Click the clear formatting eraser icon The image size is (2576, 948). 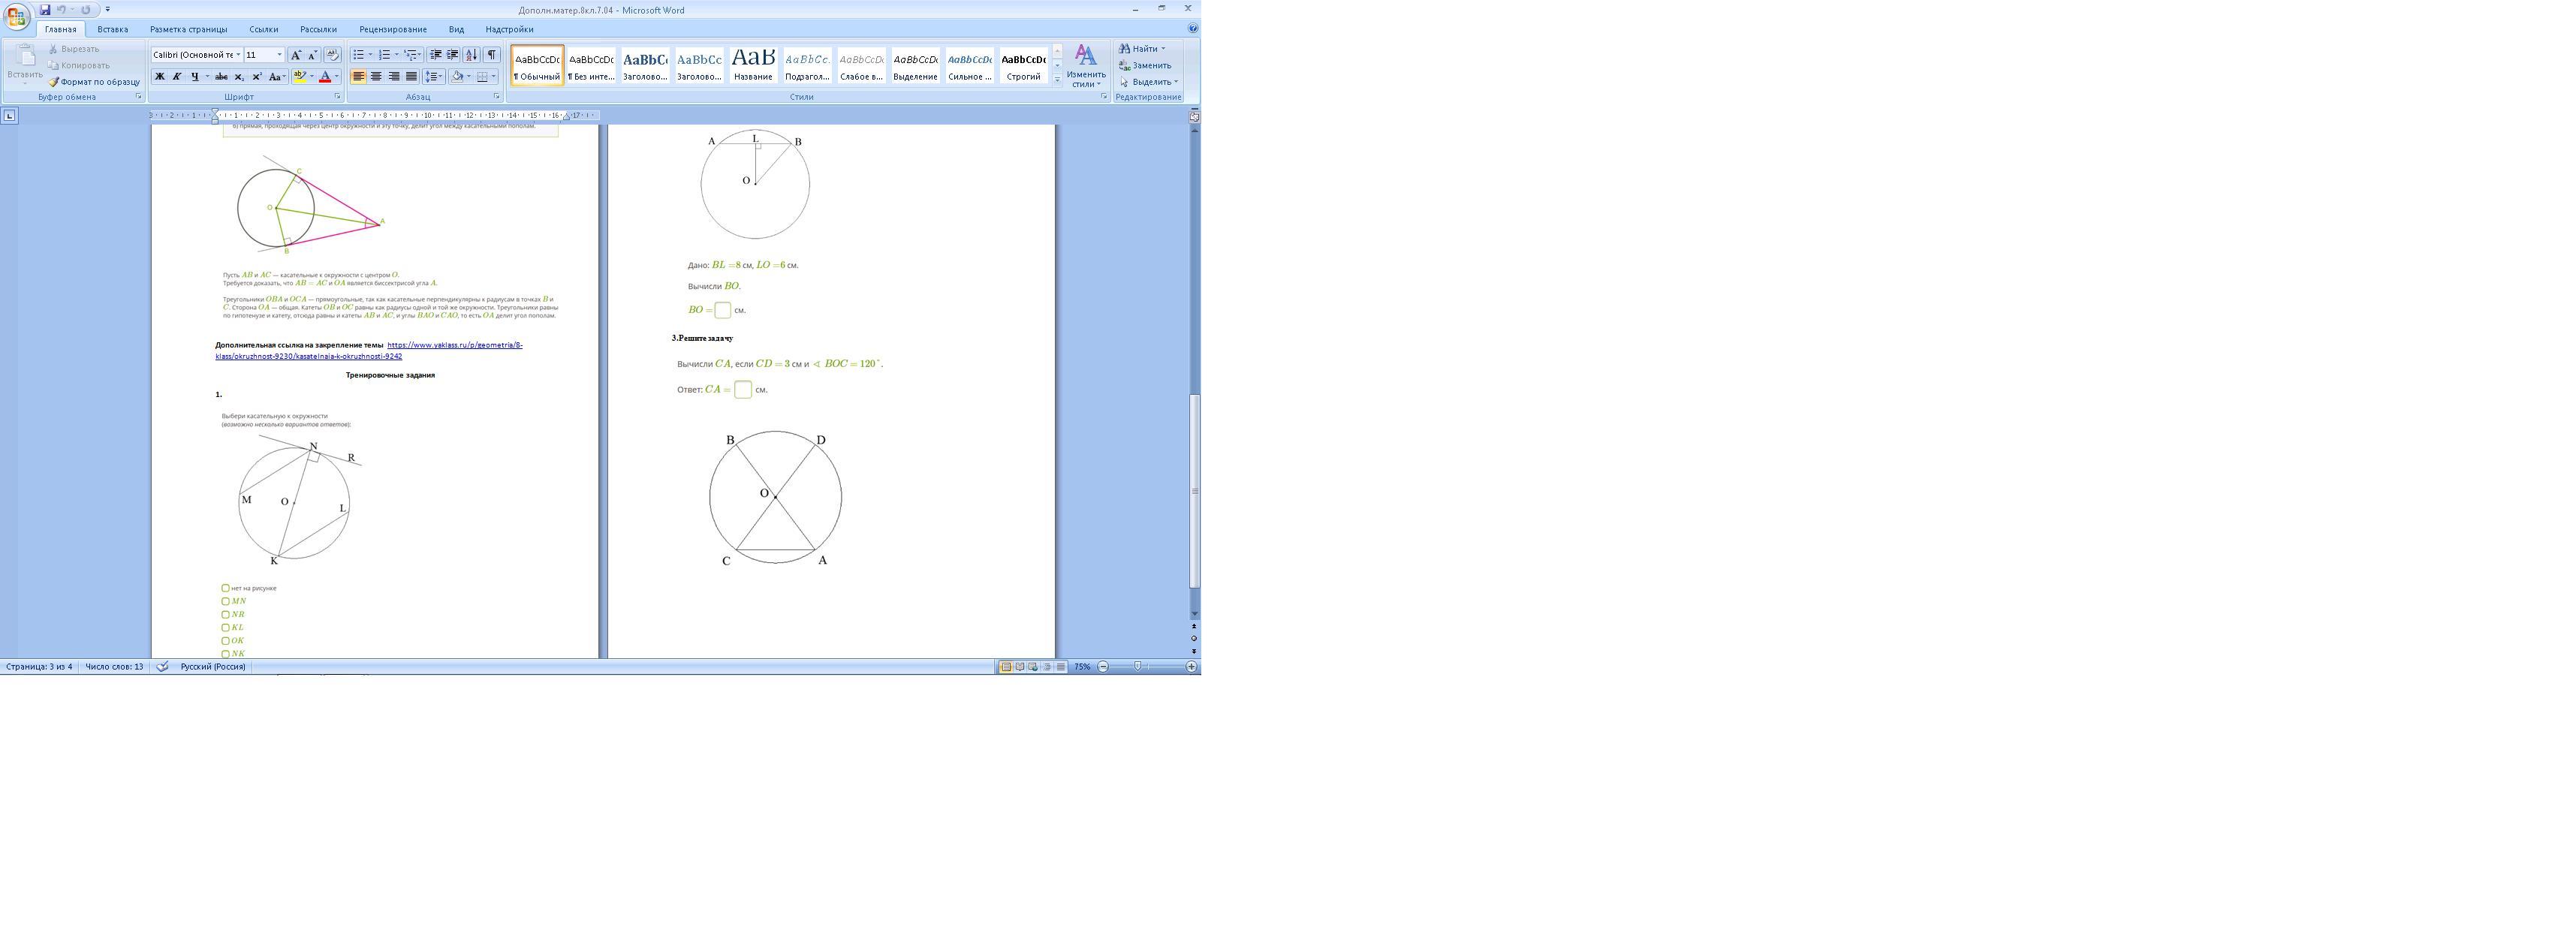(x=332, y=54)
